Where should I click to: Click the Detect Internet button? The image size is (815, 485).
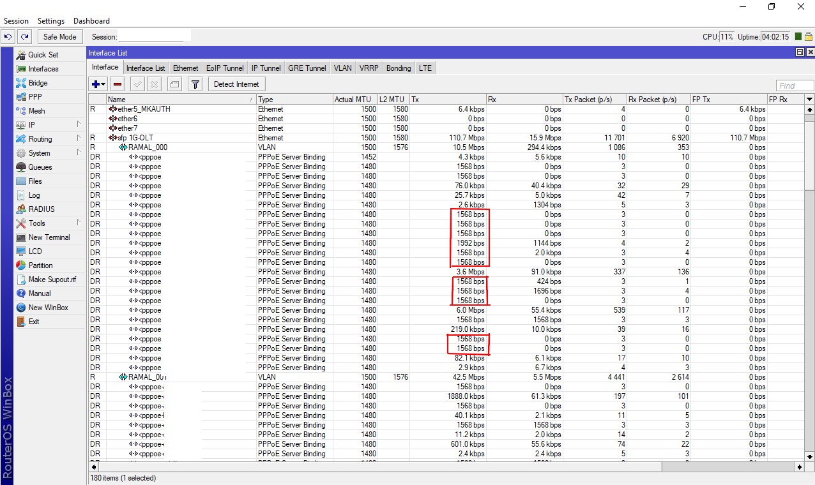tap(236, 84)
